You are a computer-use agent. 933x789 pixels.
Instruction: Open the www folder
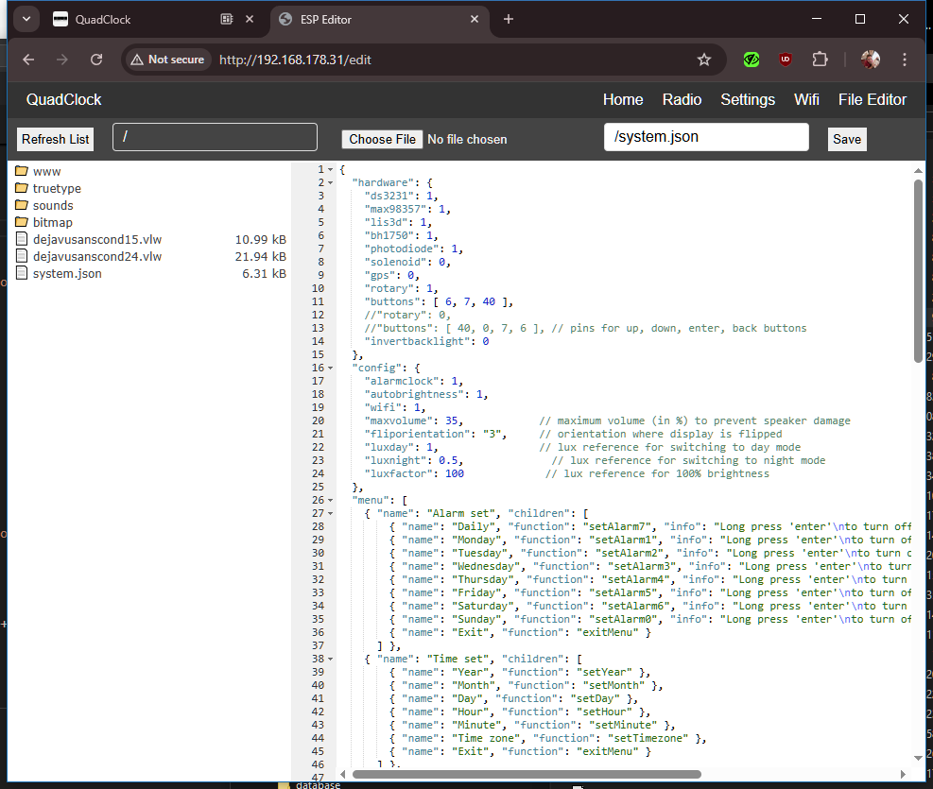click(x=46, y=171)
